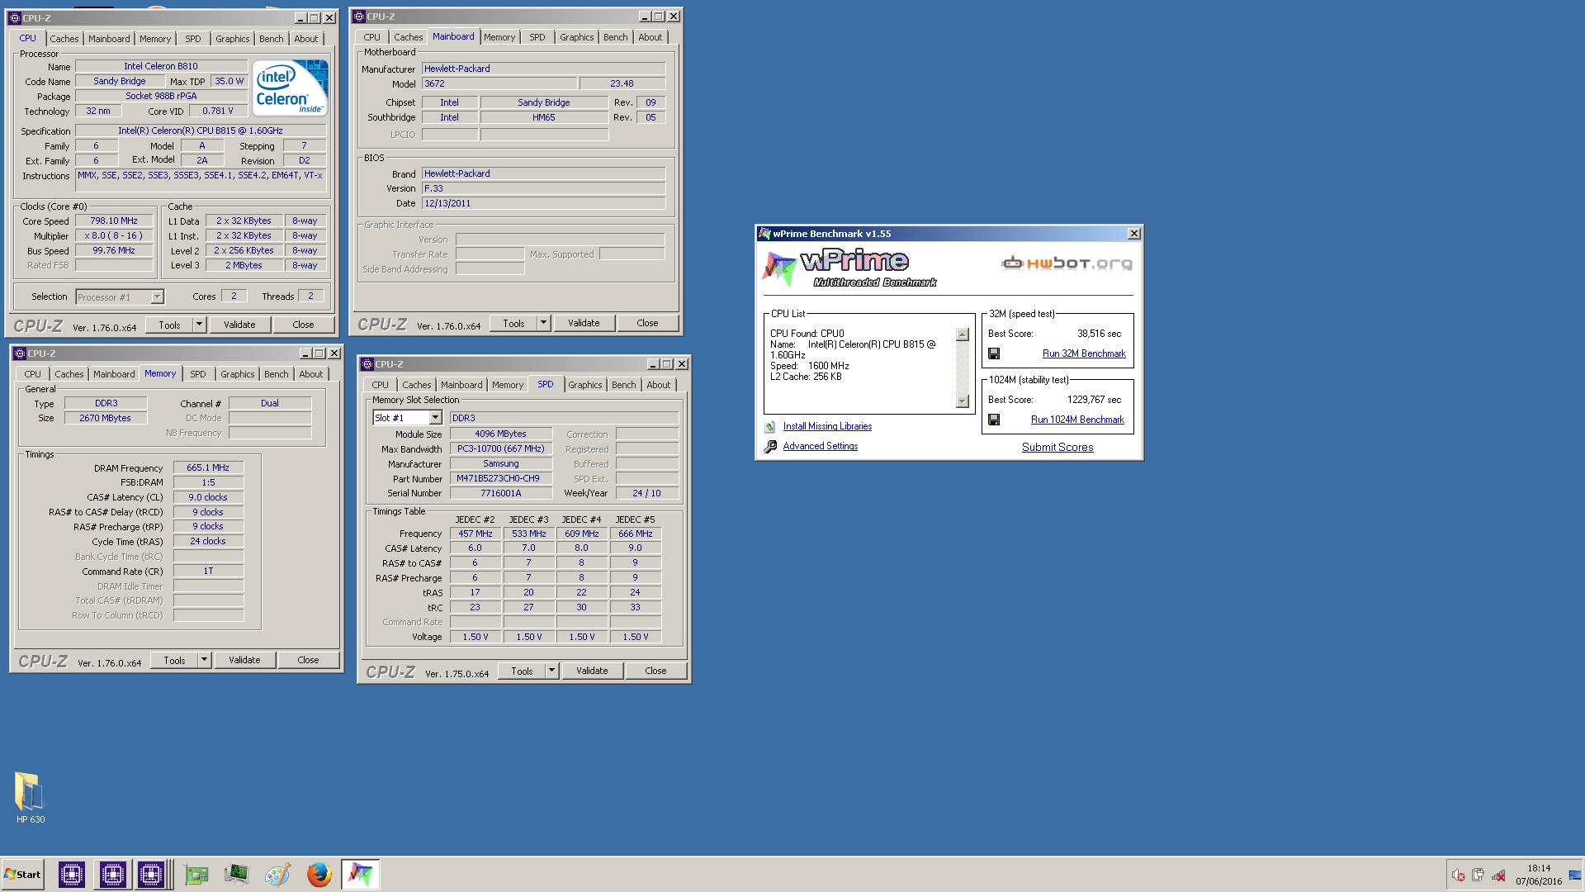Click the Intel Celeron inside logo
This screenshot has height=892, width=1585.
tap(290, 88)
